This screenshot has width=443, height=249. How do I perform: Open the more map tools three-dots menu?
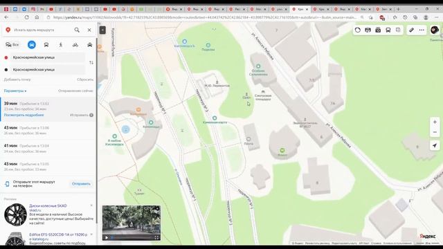coord(422,30)
